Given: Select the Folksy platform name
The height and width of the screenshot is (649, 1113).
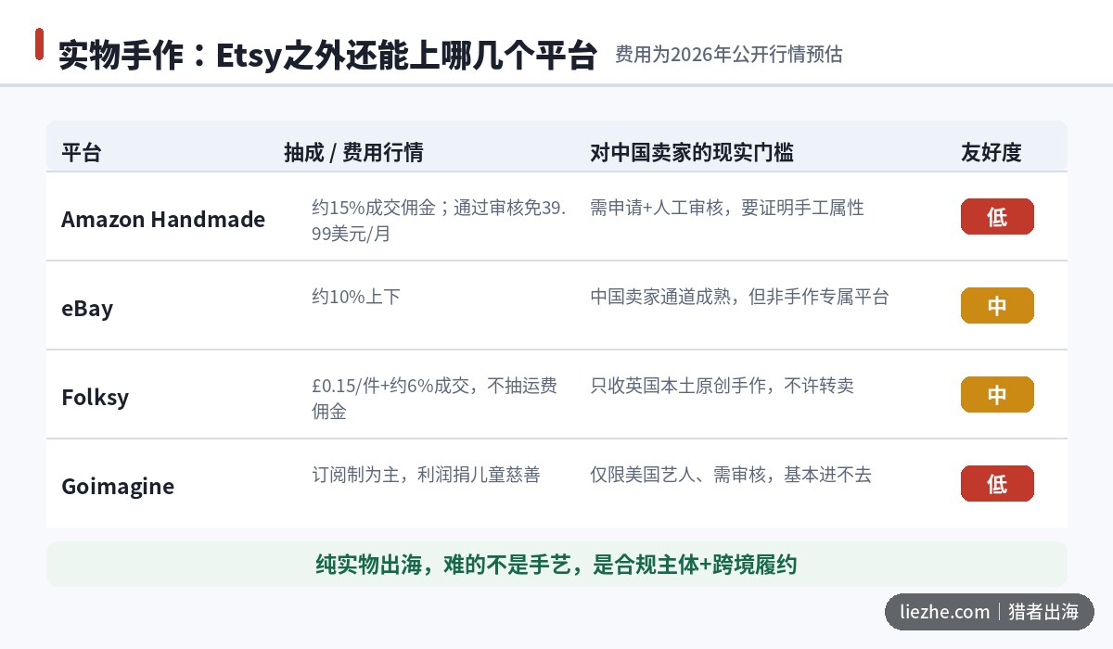Looking at the screenshot, I should click(x=95, y=398).
